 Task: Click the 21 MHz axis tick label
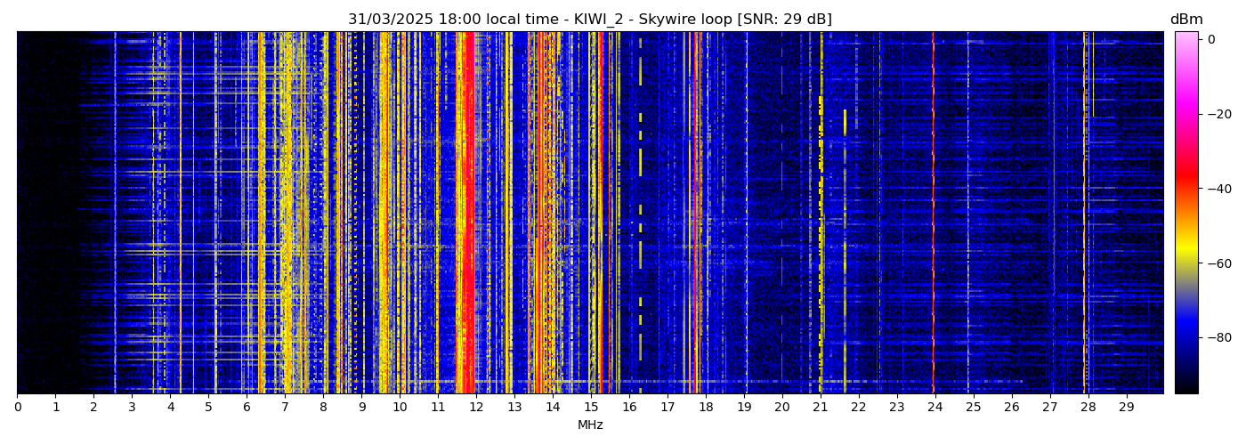click(820, 408)
